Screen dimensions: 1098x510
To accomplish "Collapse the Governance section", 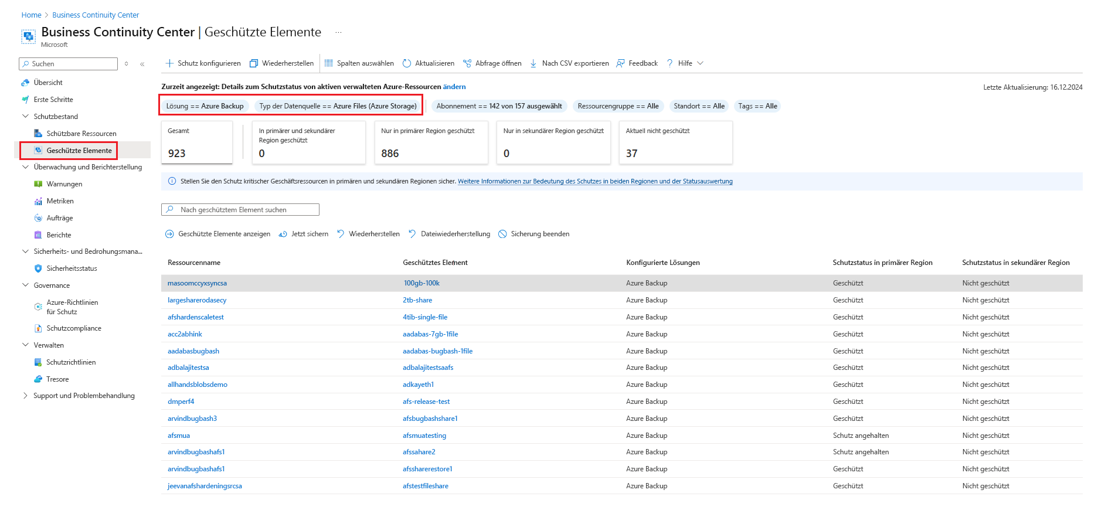I will click(25, 285).
